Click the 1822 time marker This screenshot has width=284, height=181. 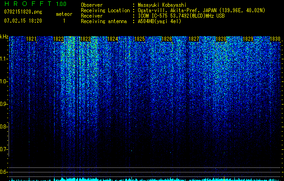click(59, 39)
